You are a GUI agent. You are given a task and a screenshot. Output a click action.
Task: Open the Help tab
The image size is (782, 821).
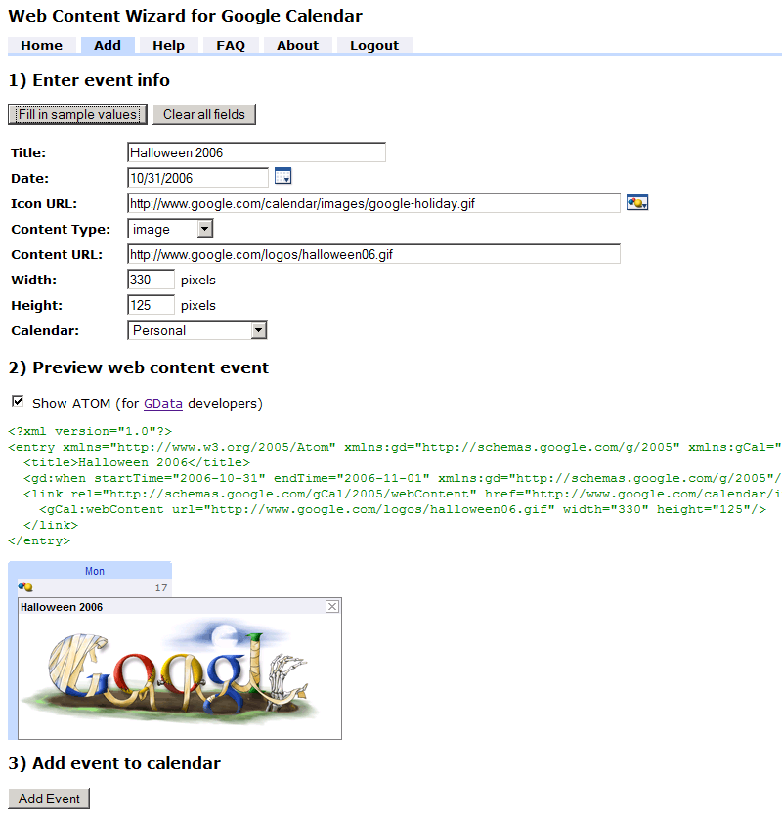169,46
